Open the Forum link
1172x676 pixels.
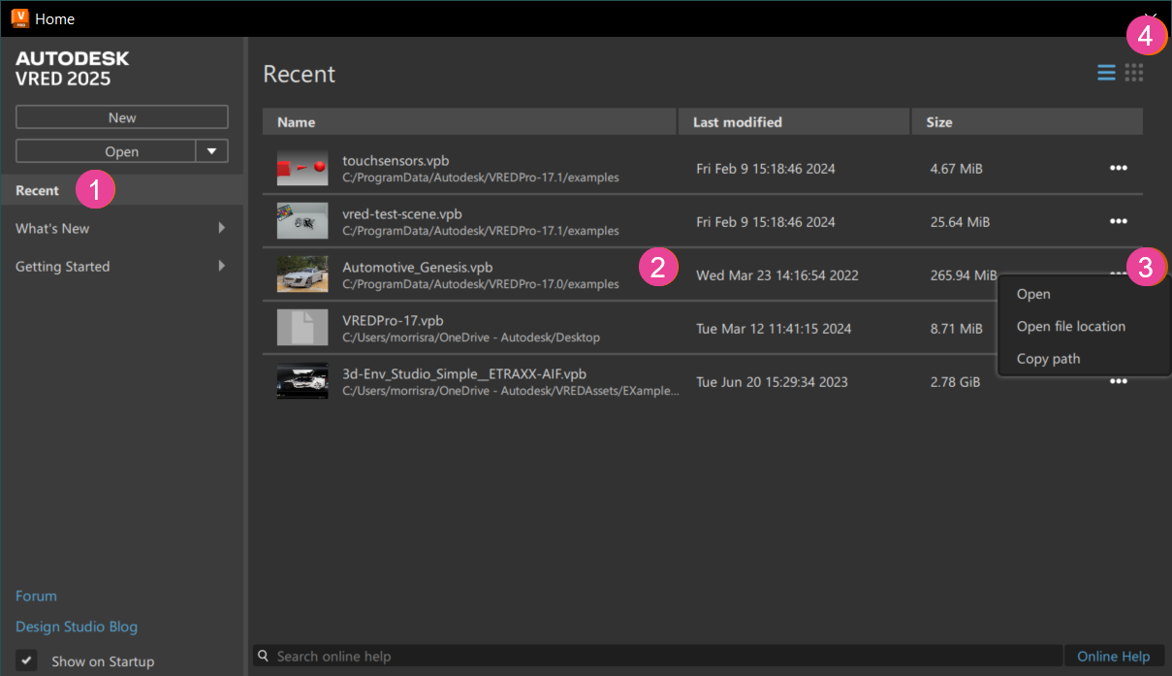click(x=36, y=596)
